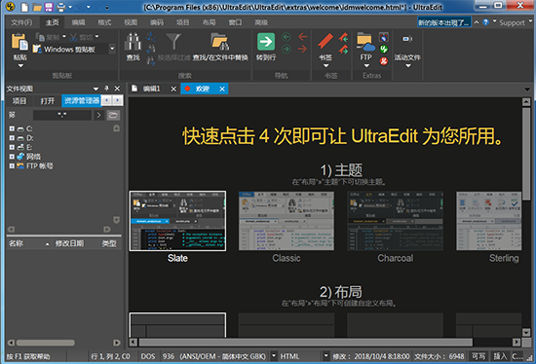Click the blue help question mark icon
536x364 pixels.
pyautogui.click(x=485, y=22)
